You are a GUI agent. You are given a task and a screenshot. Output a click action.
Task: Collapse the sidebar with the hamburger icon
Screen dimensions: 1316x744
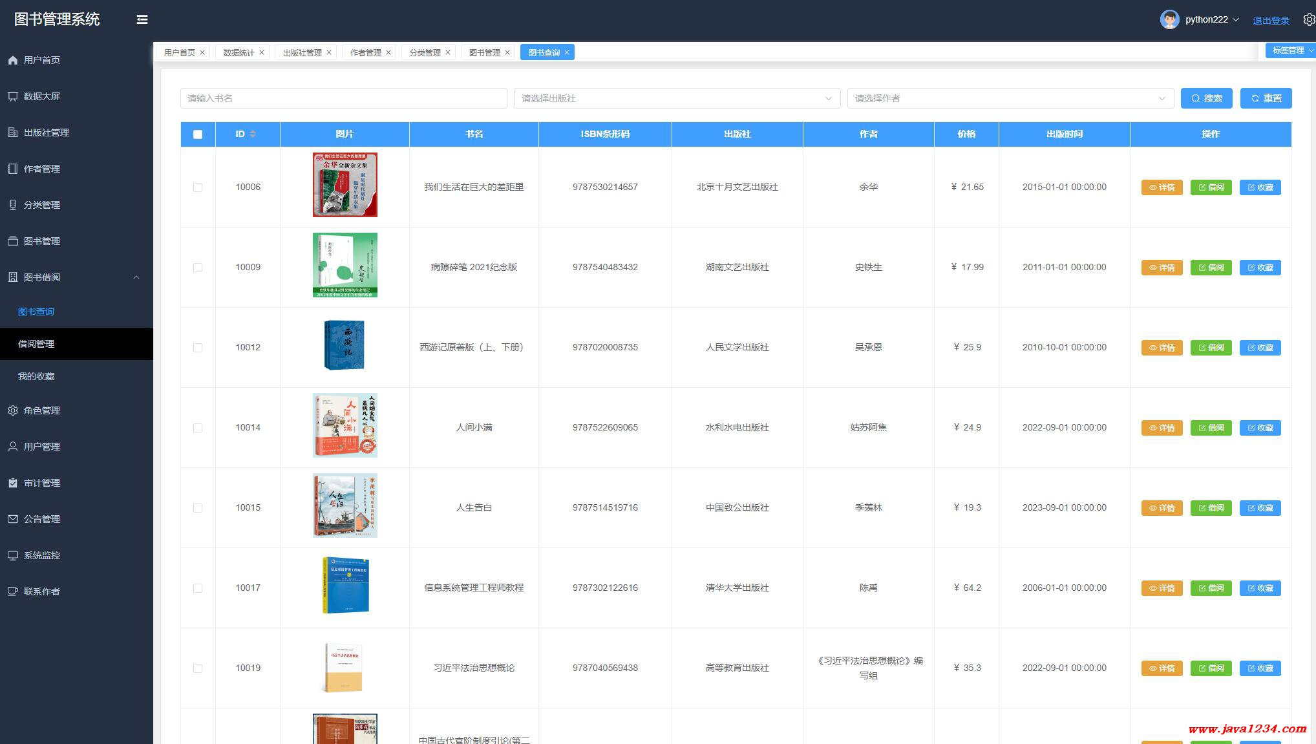click(x=142, y=19)
